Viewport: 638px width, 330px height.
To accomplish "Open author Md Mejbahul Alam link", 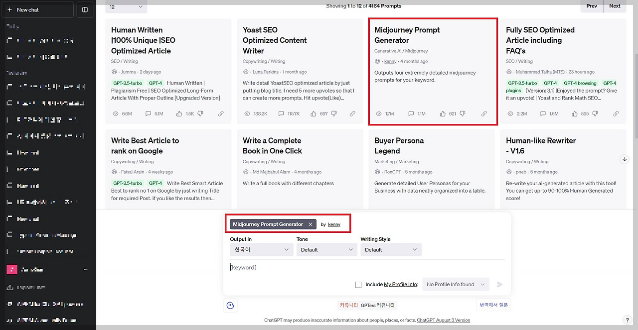I will (272, 172).
